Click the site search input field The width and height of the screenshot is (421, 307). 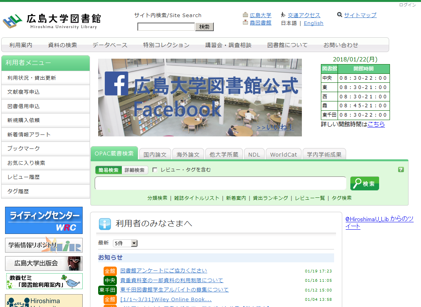tap(166, 26)
